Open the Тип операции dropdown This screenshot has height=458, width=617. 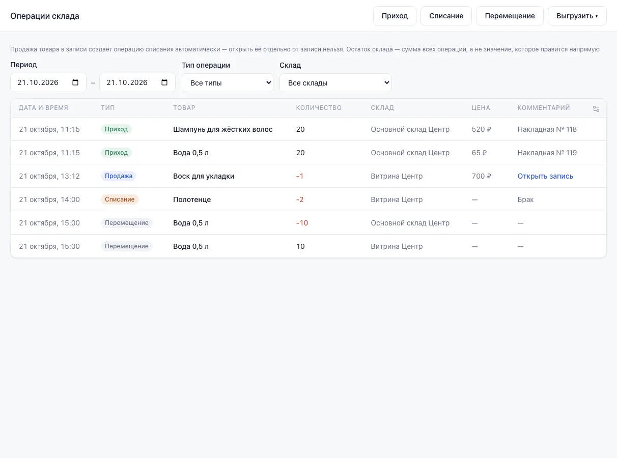(x=228, y=82)
